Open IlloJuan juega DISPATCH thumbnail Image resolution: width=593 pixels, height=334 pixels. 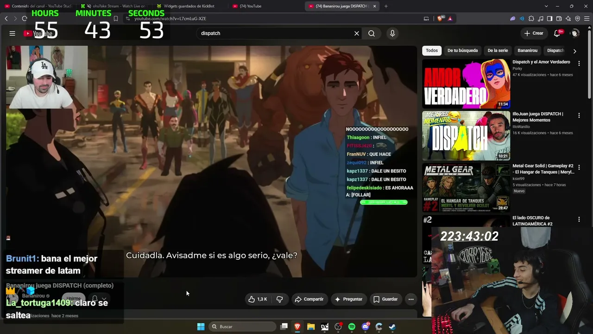pos(466,136)
